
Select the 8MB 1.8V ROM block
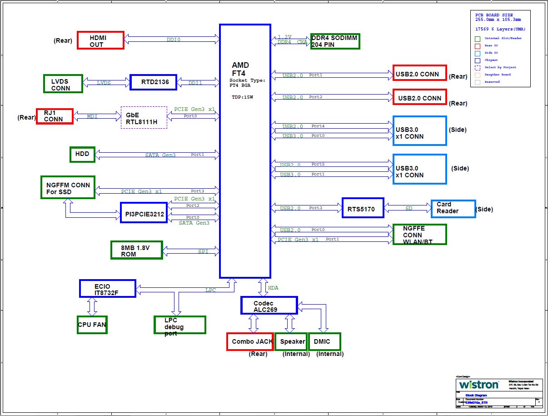click(137, 251)
